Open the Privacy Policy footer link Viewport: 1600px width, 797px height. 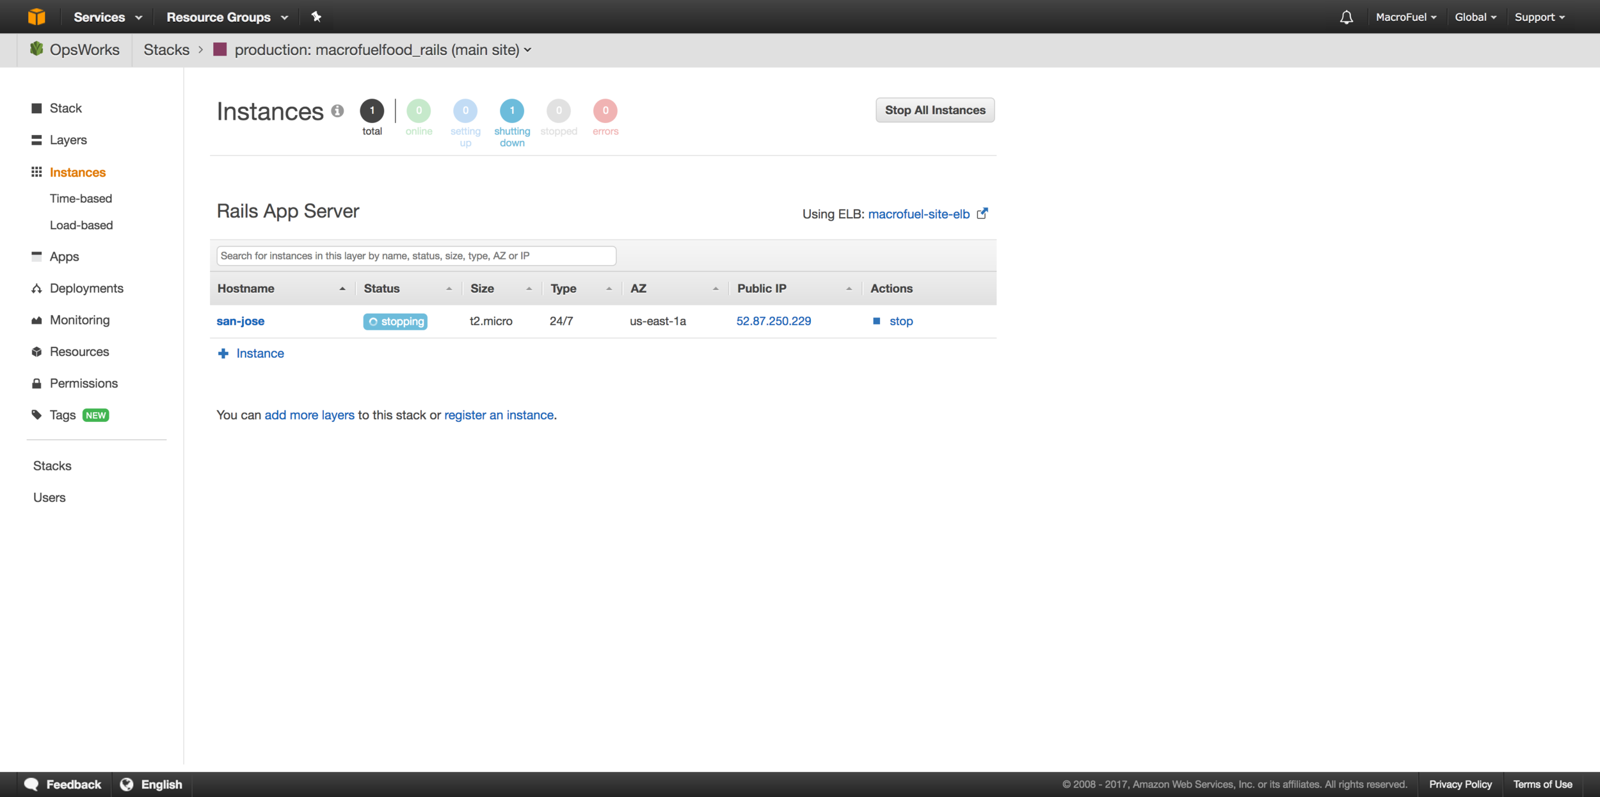click(x=1460, y=784)
